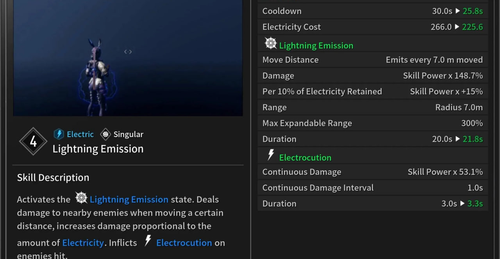Click the Lightning Emission icon in the stats header
This screenshot has height=259, width=500.
tap(271, 43)
